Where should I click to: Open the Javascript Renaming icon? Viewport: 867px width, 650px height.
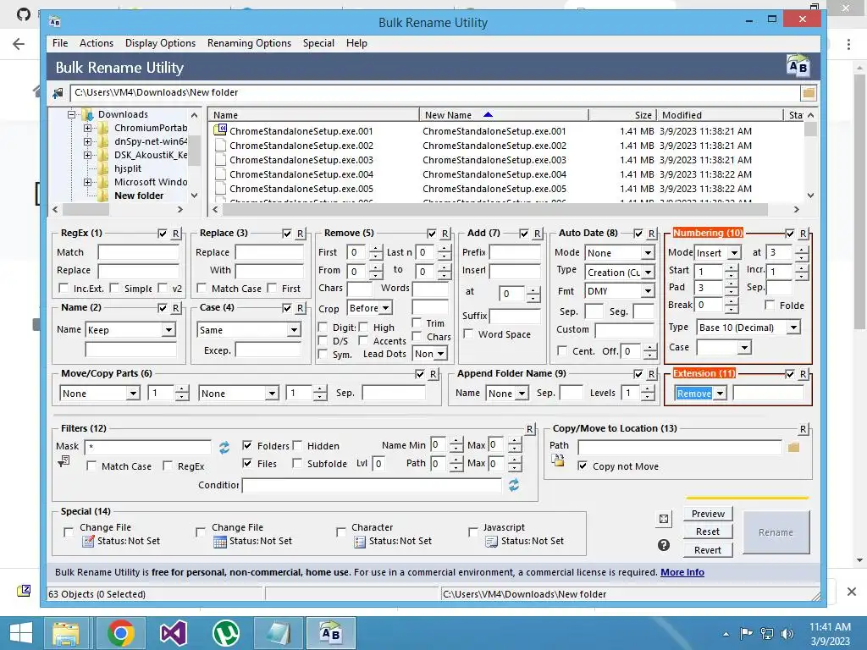(492, 542)
